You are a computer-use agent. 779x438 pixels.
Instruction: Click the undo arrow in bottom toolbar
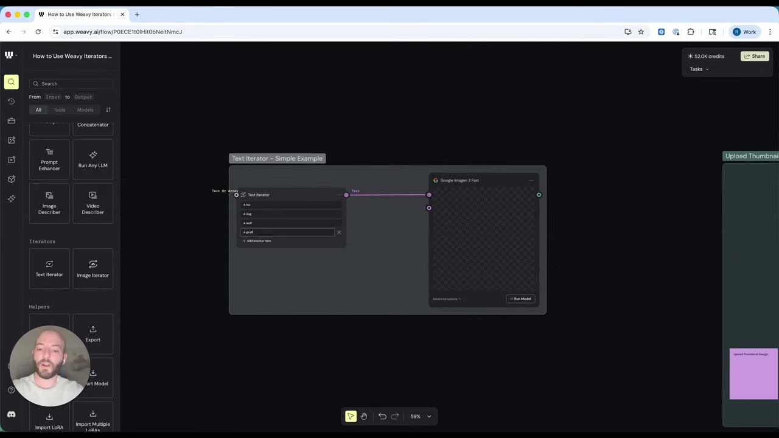tap(382, 416)
